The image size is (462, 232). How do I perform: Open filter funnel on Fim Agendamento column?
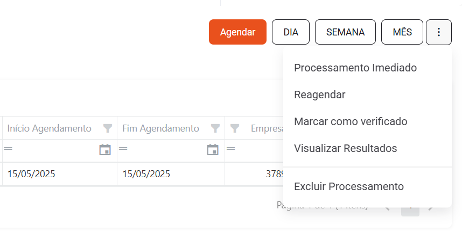pyautogui.click(x=215, y=128)
